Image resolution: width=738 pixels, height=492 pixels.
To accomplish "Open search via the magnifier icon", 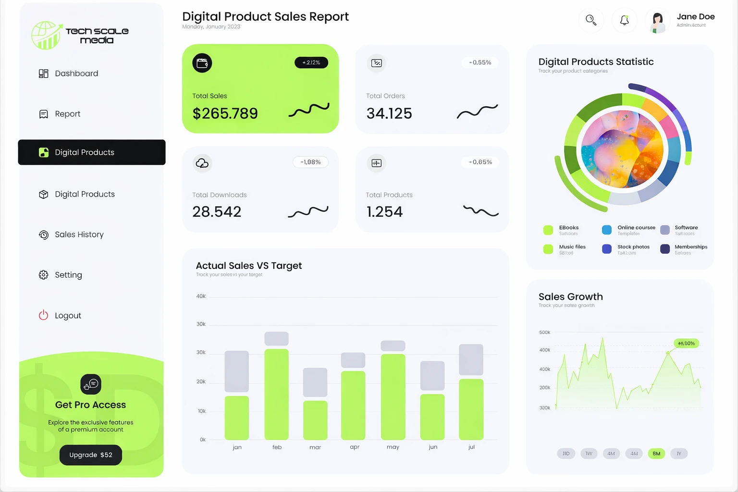I will click(591, 20).
